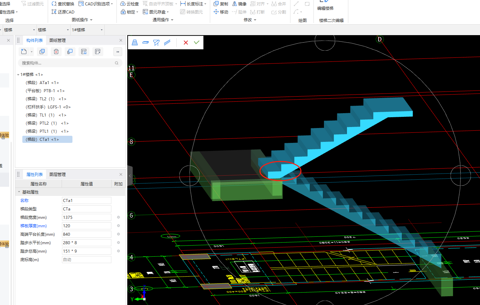Select (梯梁) PTL1 (1) component

pyautogui.click(x=47, y=131)
